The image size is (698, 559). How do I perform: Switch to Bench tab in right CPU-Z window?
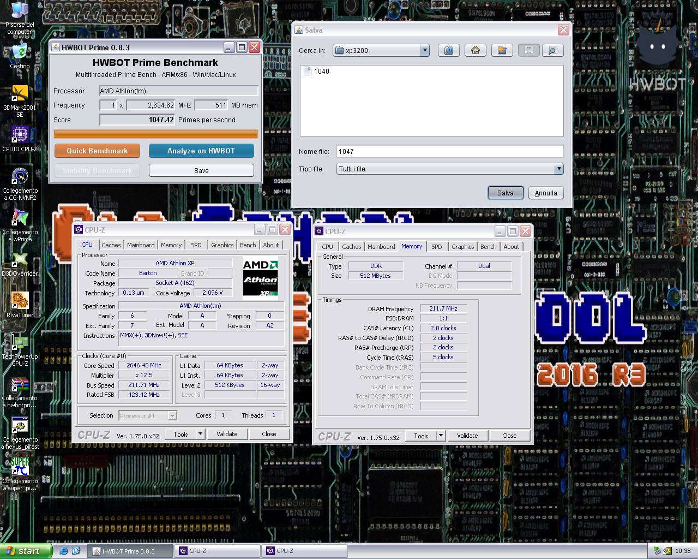pos(489,247)
